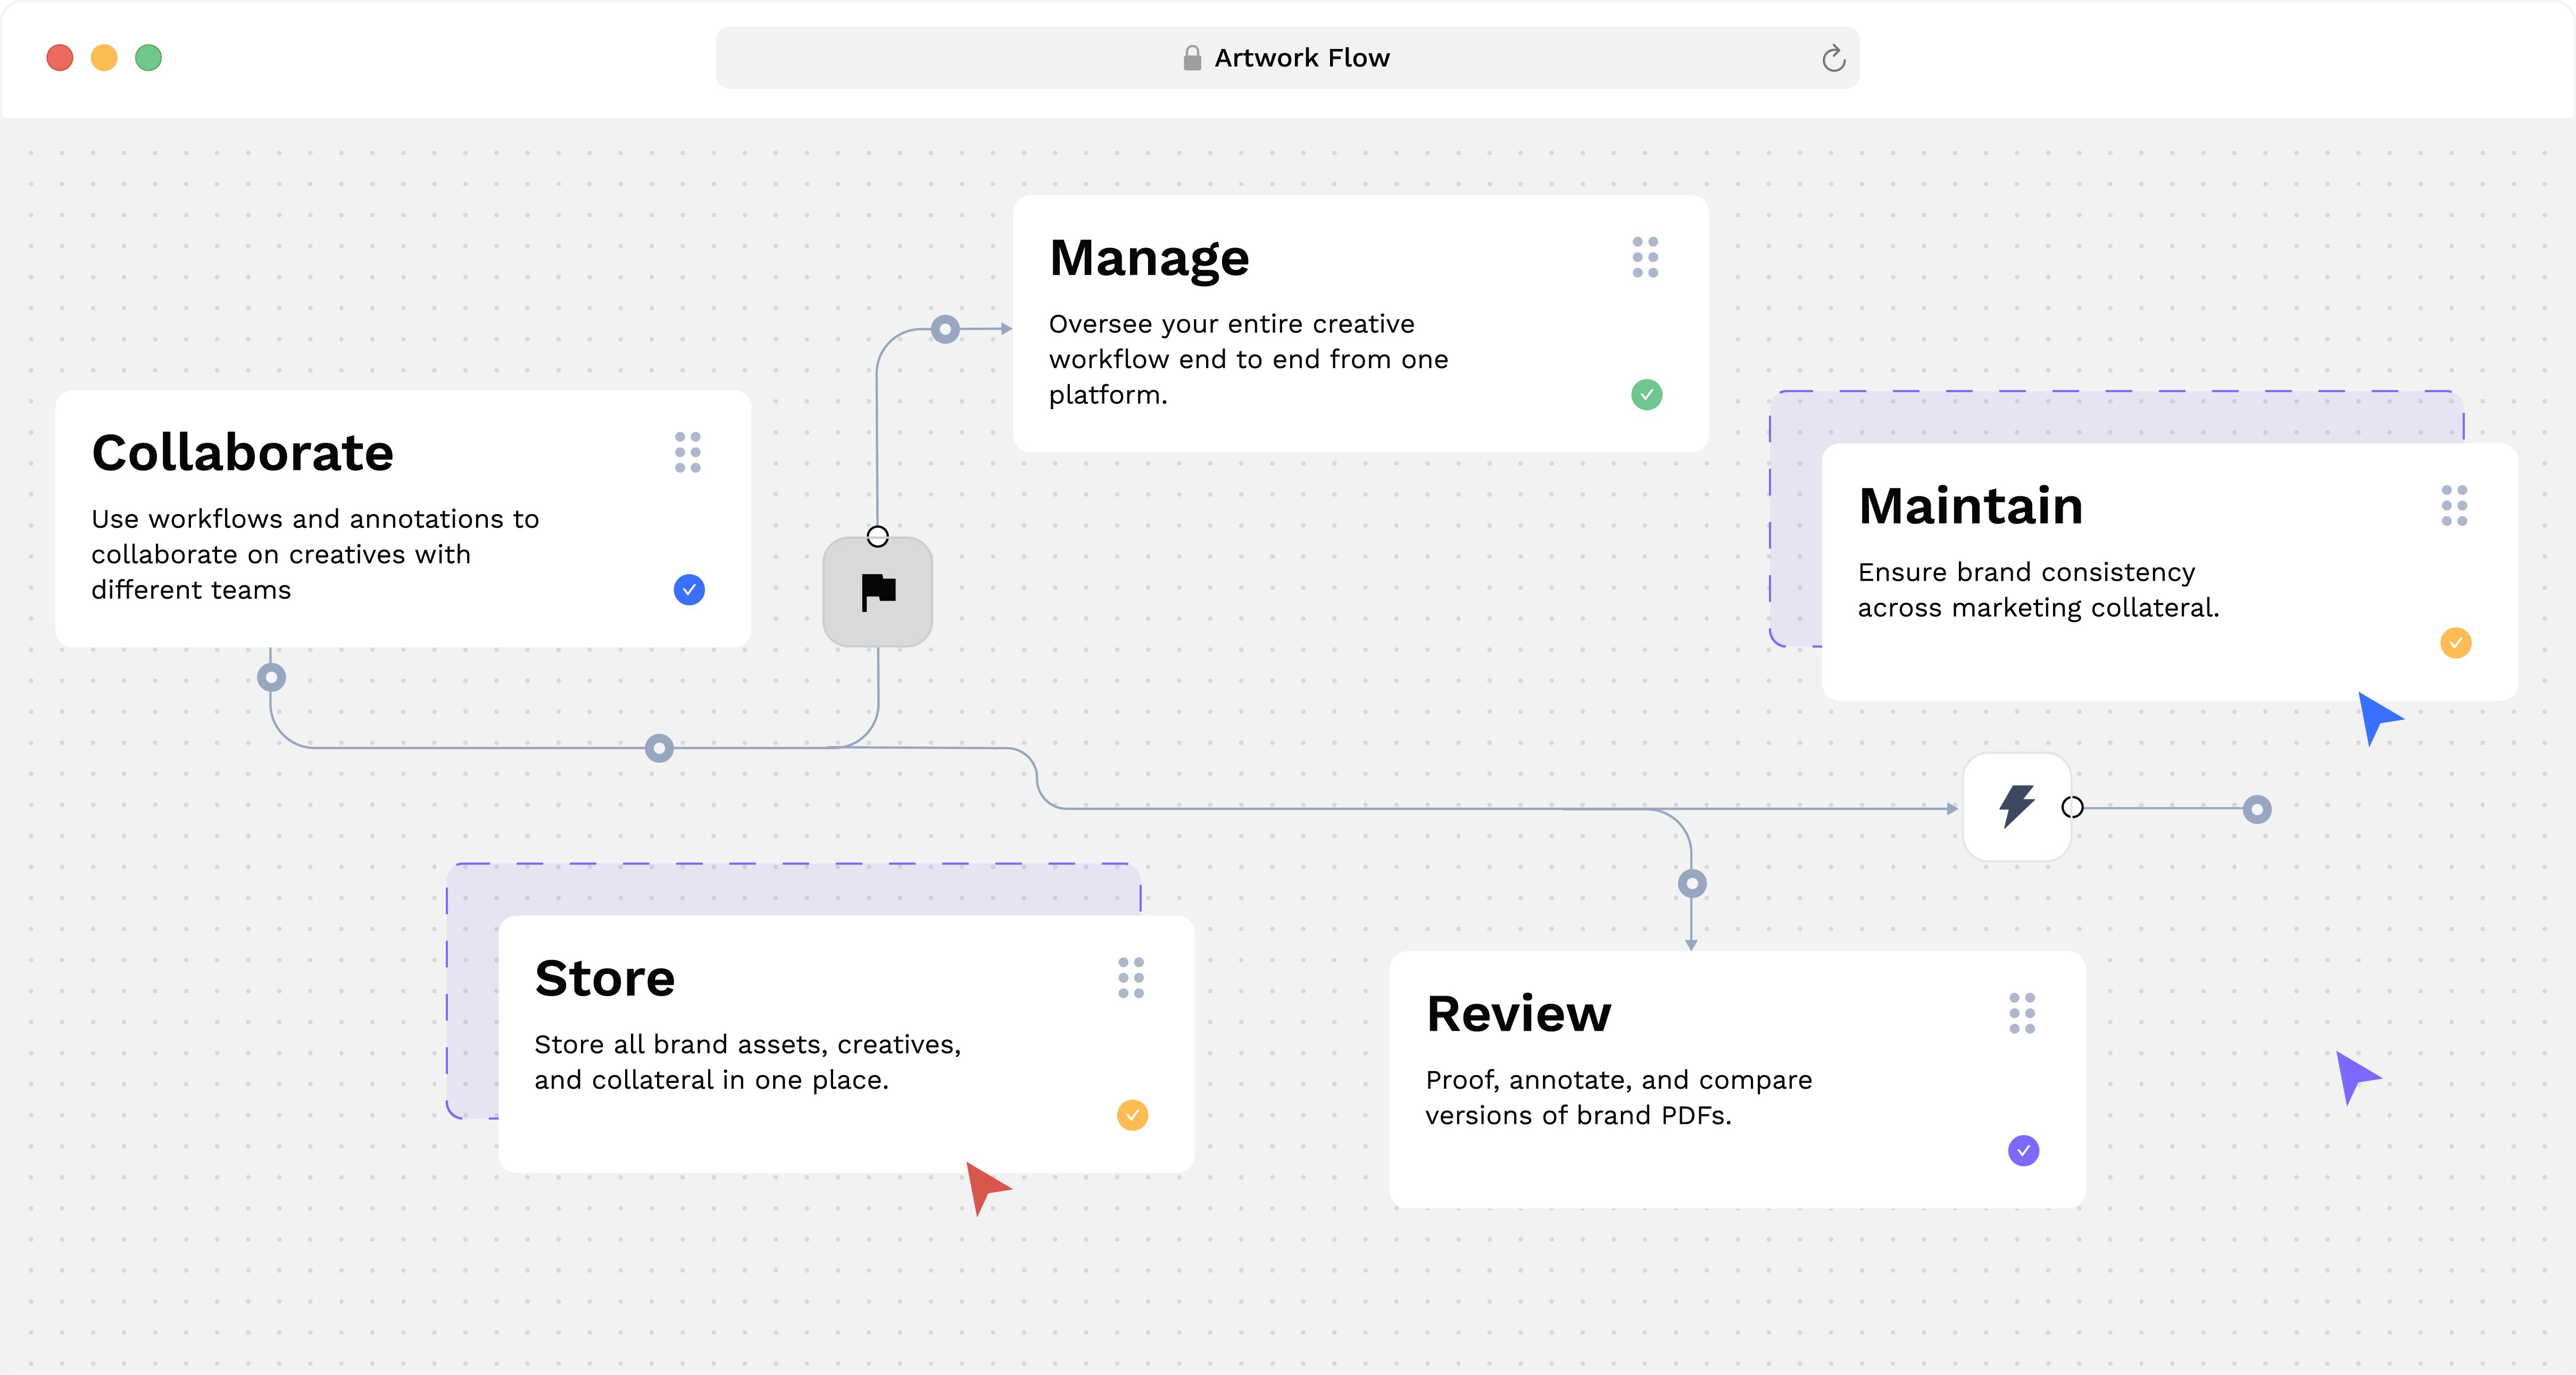This screenshot has height=1375, width=2576.
Task: Toggle the orange status badge on the Maintain card
Action: (x=2457, y=642)
